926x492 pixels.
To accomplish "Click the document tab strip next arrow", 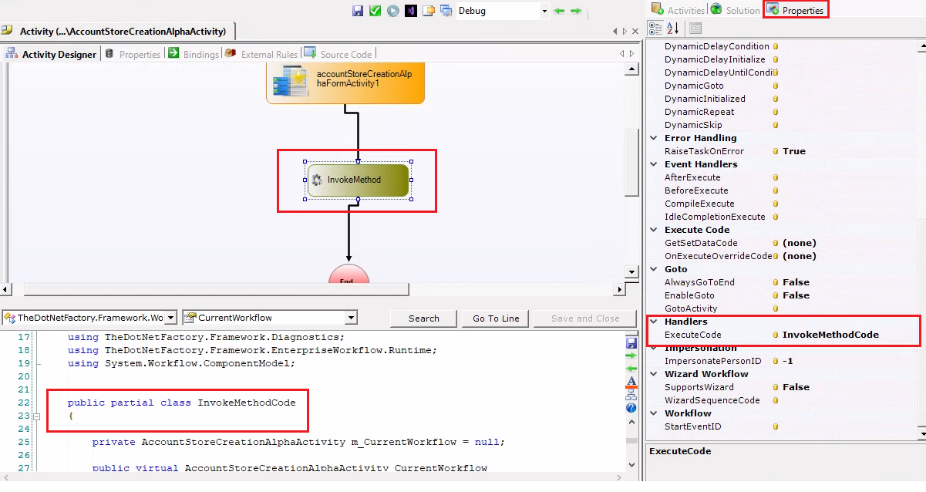I will (x=624, y=31).
